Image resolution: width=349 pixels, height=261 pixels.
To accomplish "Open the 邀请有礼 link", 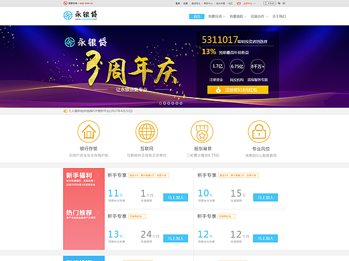I will 196,3.
